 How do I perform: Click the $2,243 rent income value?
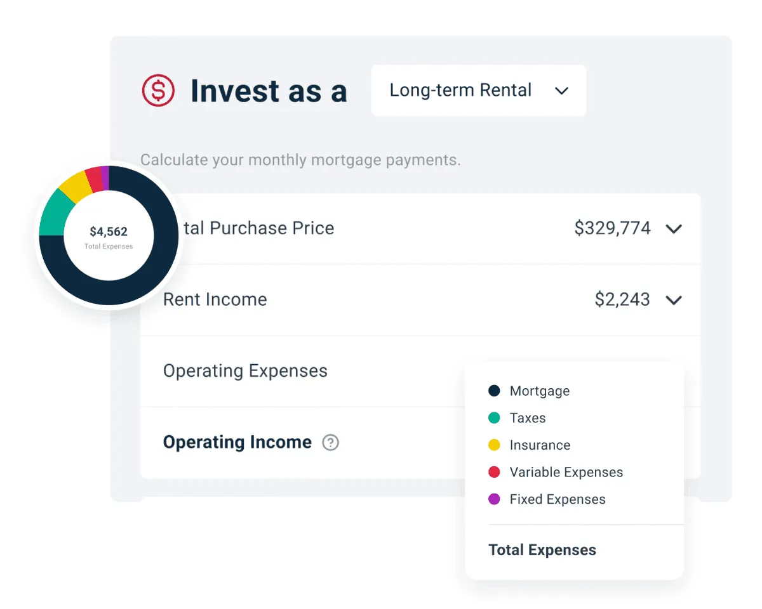point(622,299)
